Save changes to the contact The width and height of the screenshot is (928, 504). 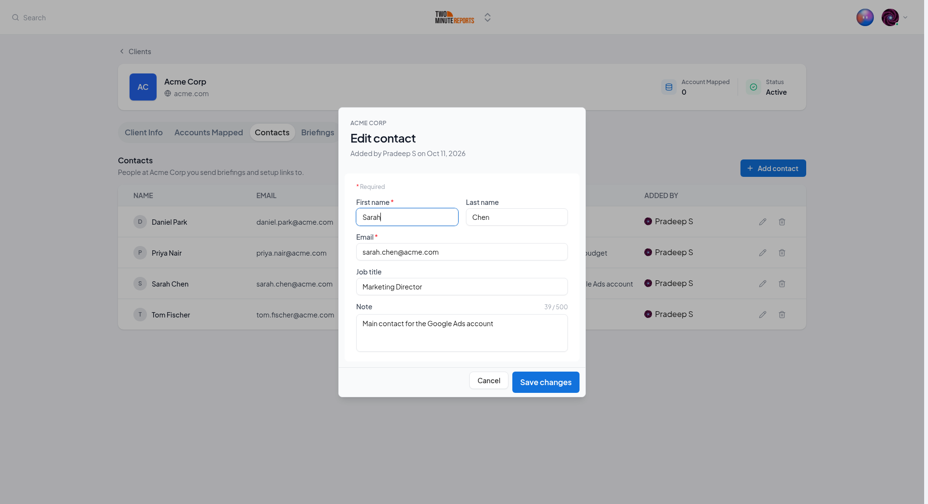(546, 382)
